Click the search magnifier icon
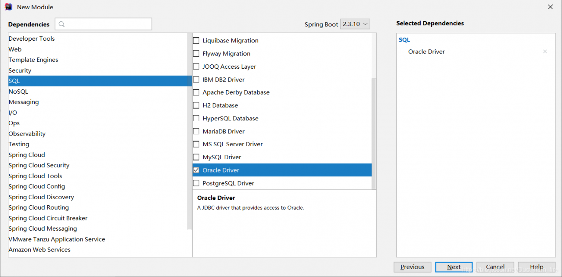 click(x=62, y=25)
